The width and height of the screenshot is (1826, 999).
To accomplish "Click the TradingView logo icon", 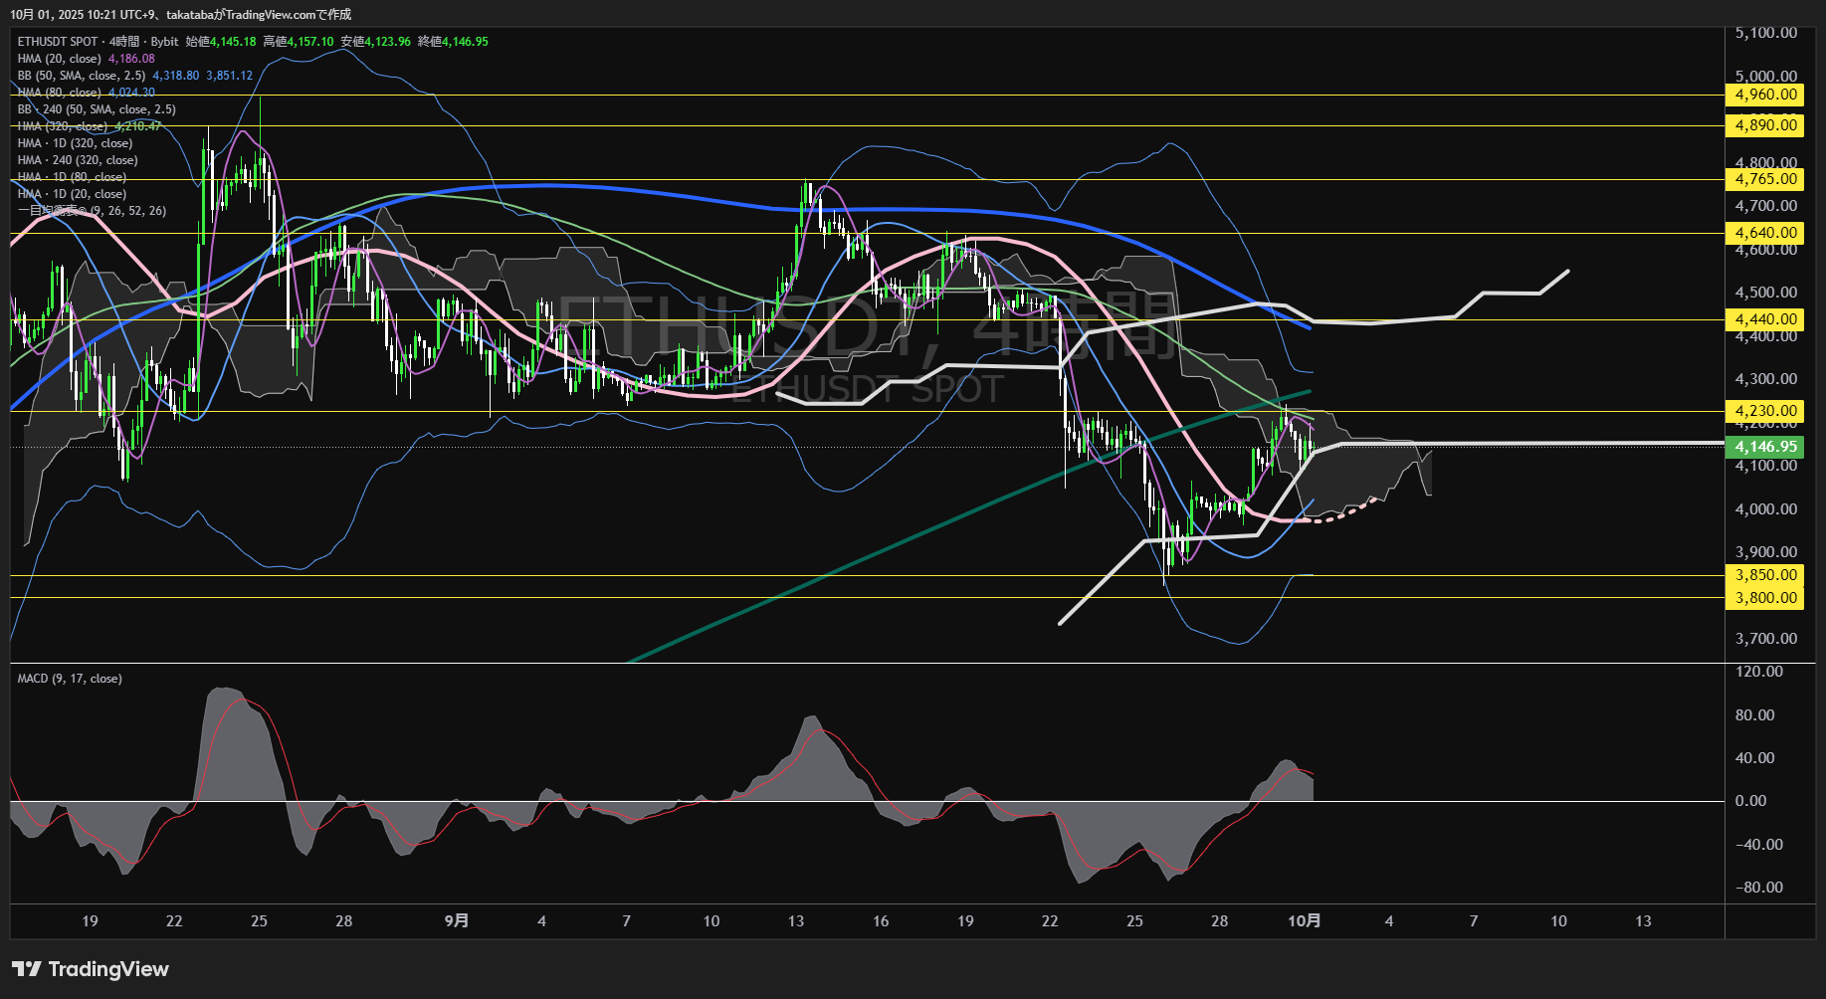I will click(x=27, y=969).
